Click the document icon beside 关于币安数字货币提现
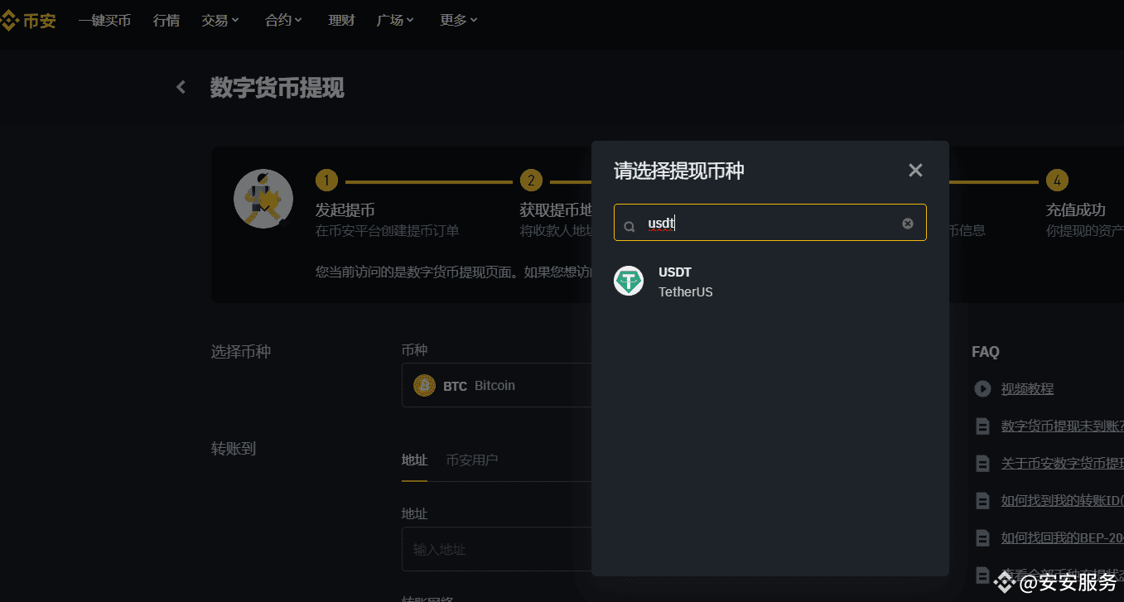The height and width of the screenshot is (602, 1124). point(982,464)
